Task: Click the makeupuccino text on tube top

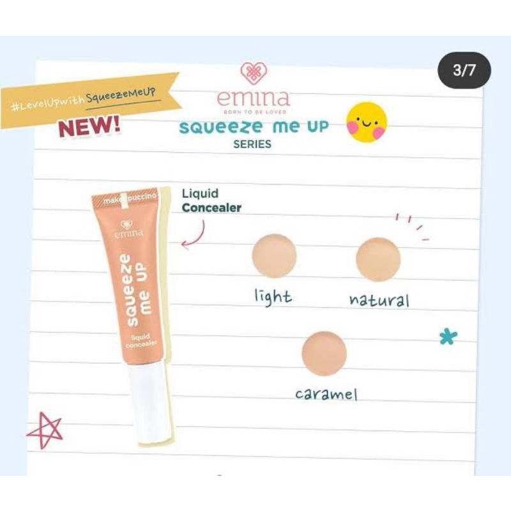Action: [x=130, y=199]
